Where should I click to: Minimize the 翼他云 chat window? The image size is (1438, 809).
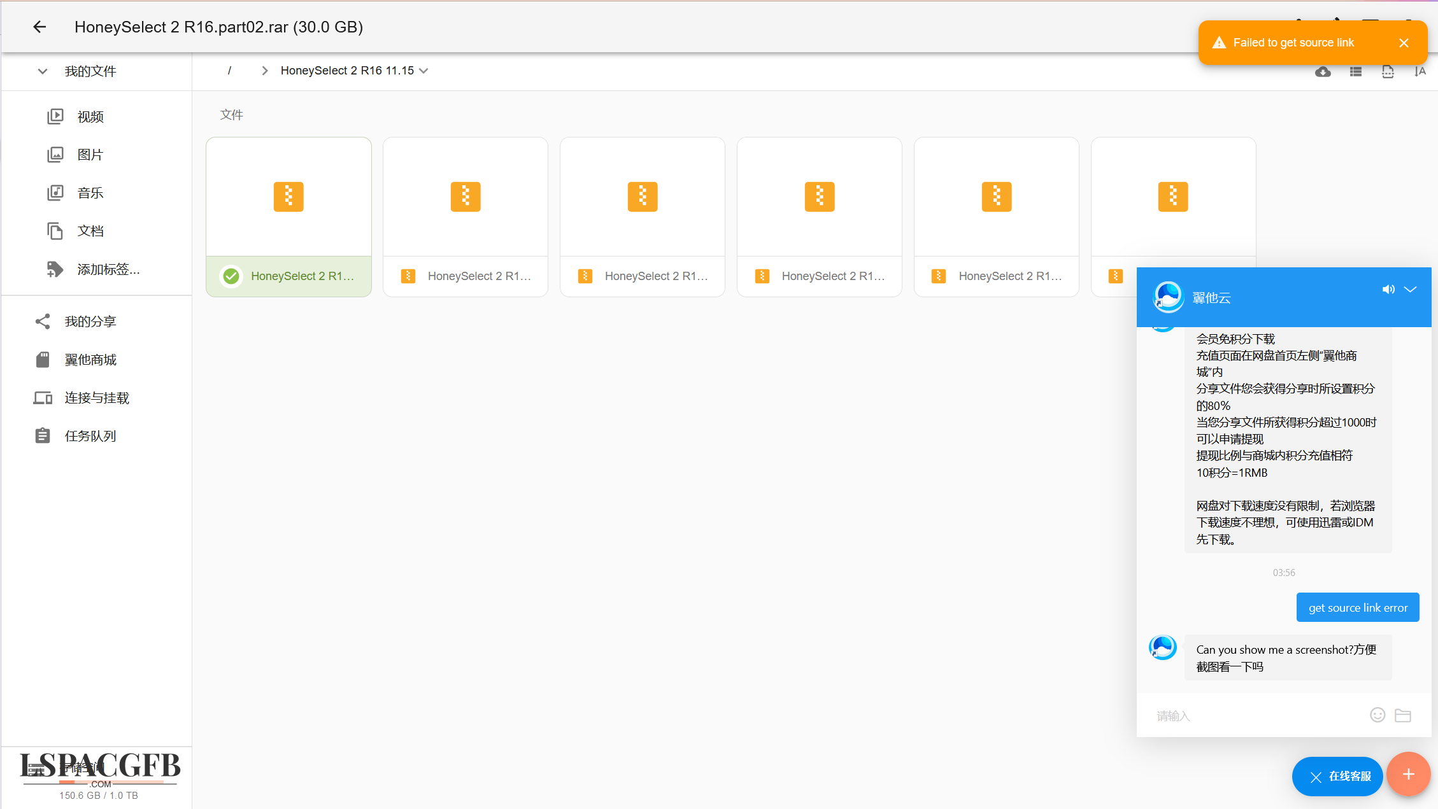pos(1411,290)
